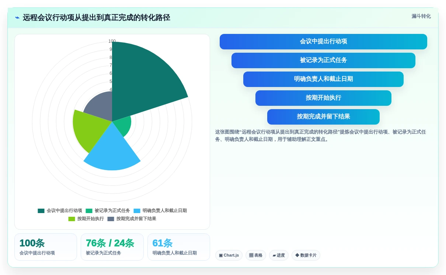Click the 100 axis label on the chart
This screenshot has width=446, height=275.
pyautogui.click(x=112, y=41)
